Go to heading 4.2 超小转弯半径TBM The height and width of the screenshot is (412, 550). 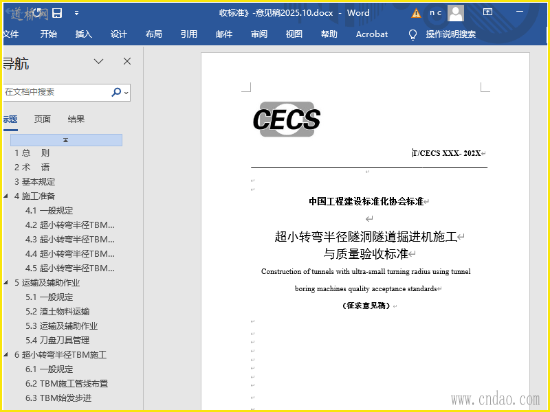pos(70,225)
